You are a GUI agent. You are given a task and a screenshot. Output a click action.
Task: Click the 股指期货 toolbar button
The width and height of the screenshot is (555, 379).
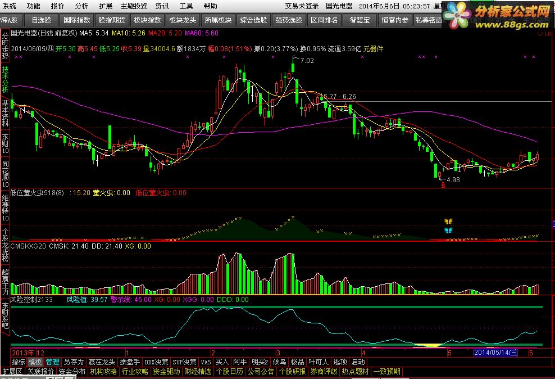[112, 20]
